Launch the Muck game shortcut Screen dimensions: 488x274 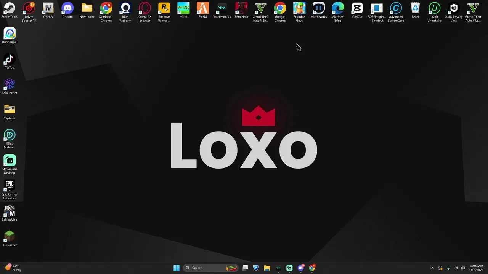coord(183,11)
